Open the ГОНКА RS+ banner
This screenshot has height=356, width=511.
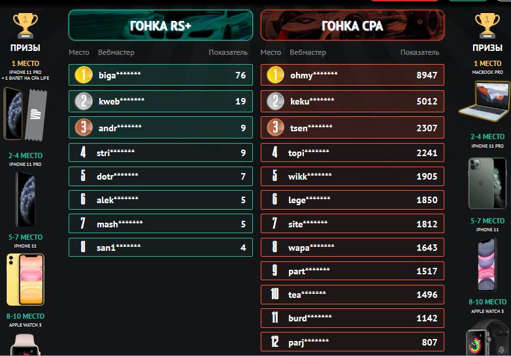(x=161, y=25)
